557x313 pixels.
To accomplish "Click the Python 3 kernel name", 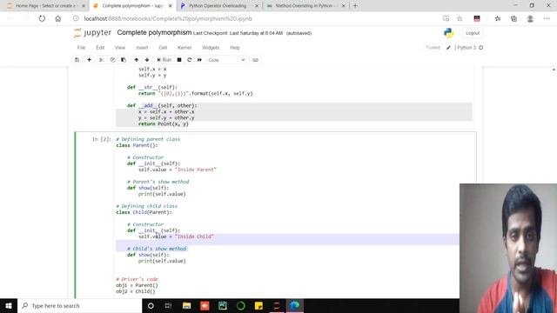I will 466,48.
